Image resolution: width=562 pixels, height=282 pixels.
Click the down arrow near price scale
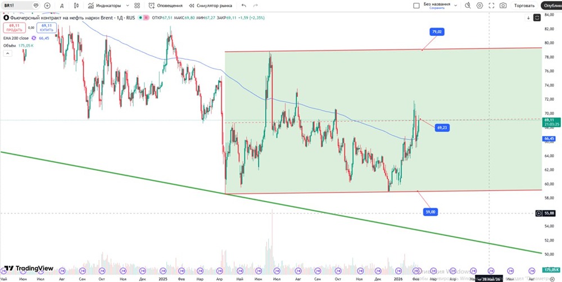click(x=528, y=17)
